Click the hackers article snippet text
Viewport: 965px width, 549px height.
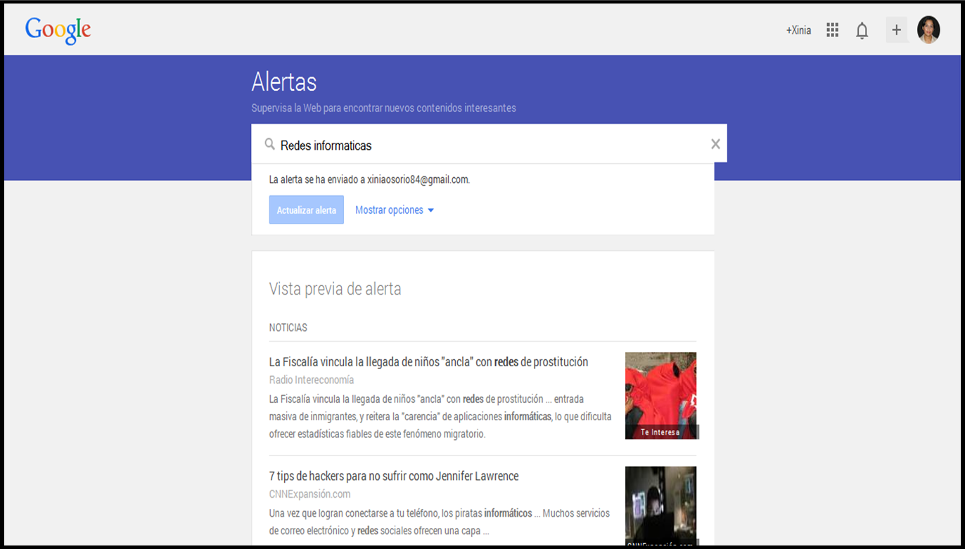(x=440, y=522)
